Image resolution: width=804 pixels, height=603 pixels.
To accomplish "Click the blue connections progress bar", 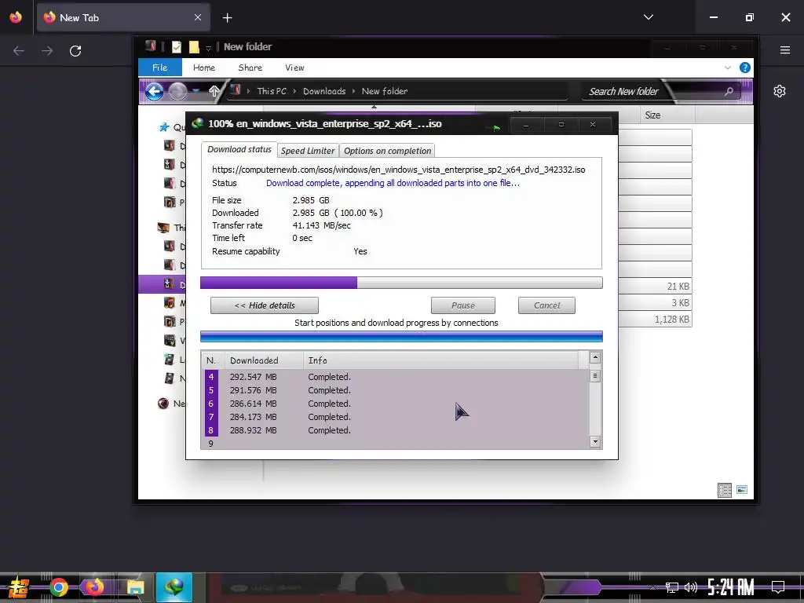I will (401, 336).
